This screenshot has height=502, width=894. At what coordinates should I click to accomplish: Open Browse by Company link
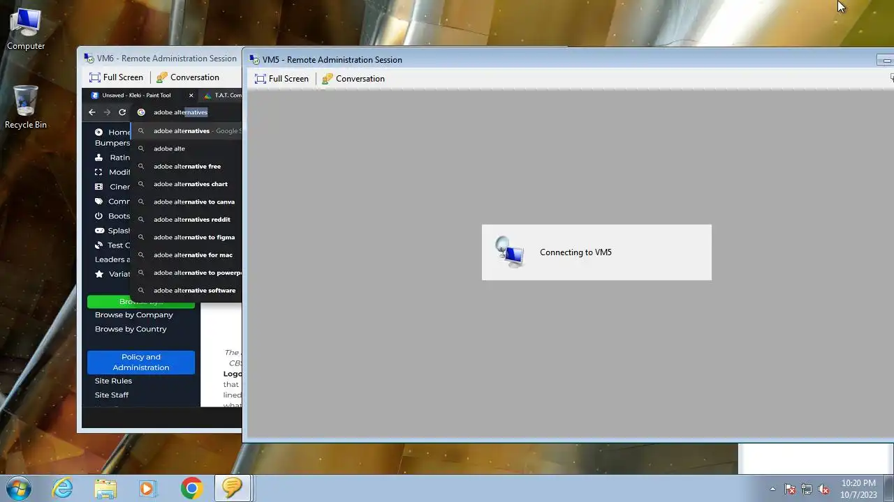[134, 315]
